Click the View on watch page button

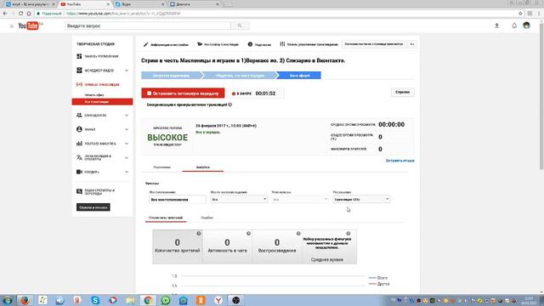[374, 44]
